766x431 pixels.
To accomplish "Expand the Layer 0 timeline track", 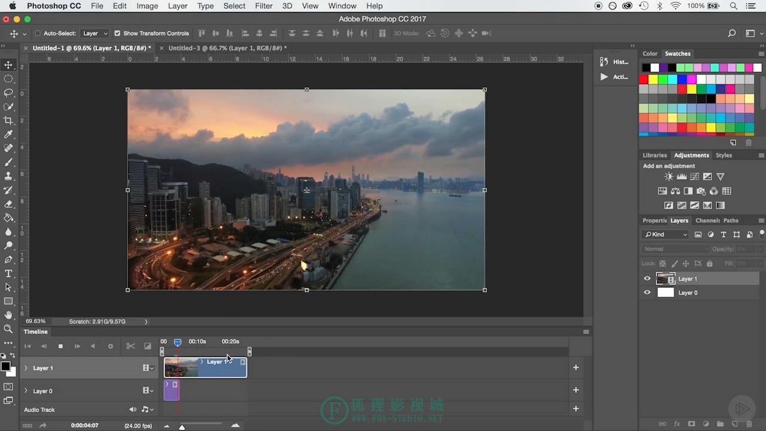I will pyautogui.click(x=26, y=391).
